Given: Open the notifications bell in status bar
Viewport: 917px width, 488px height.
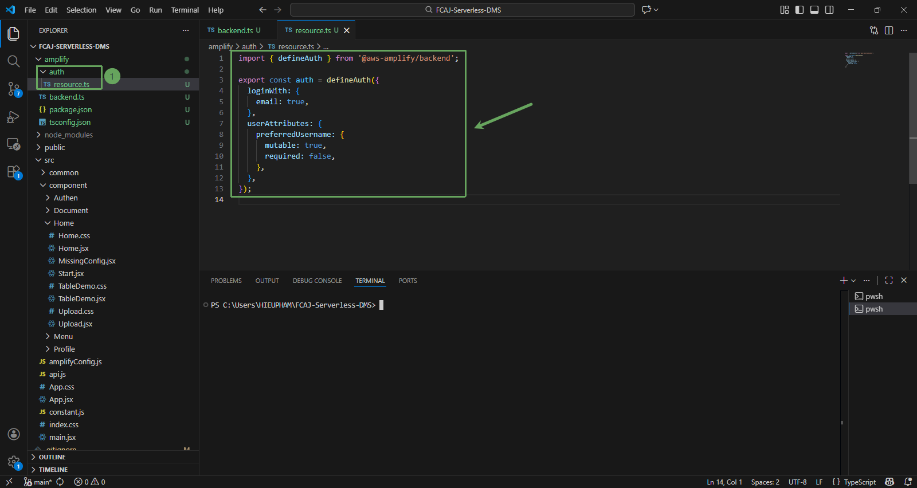Looking at the screenshot, I should coord(908,482).
